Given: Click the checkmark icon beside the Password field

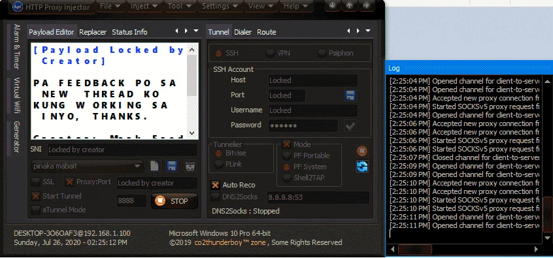Looking at the screenshot, I should tap(350, 125).
